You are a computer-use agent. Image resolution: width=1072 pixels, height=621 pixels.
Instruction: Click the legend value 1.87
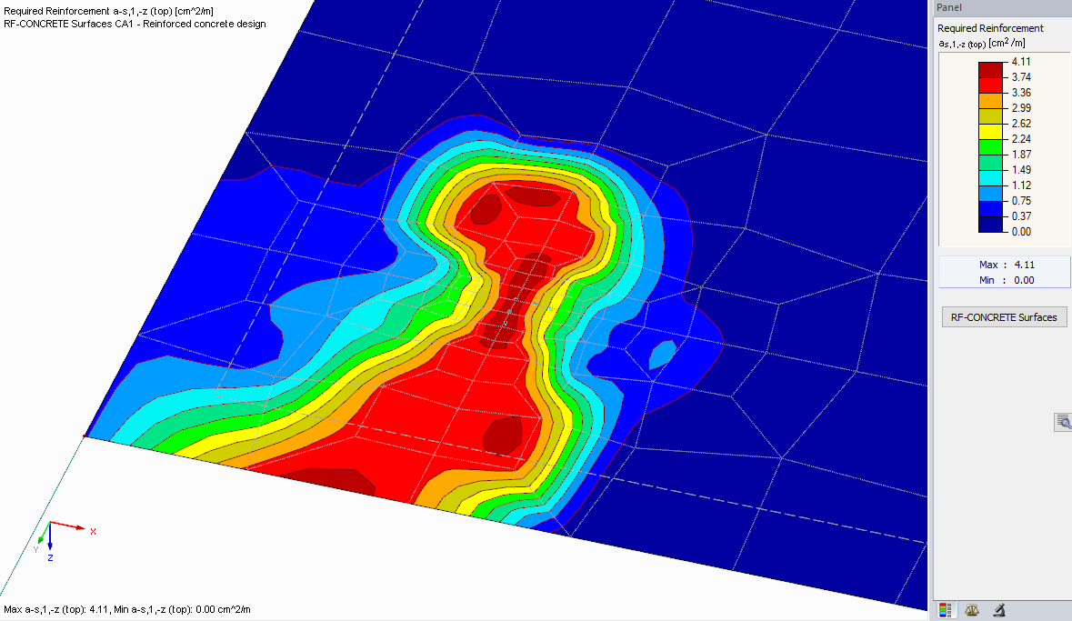pos(1021,155)
